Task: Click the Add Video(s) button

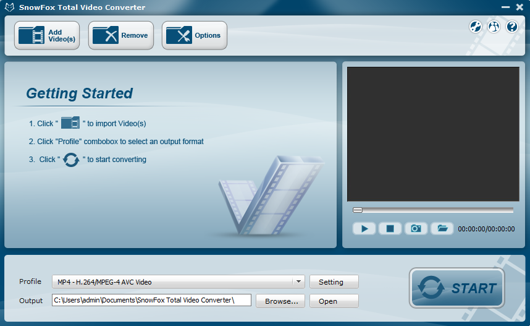Action: pyautogui.click(x=47, y=36)
